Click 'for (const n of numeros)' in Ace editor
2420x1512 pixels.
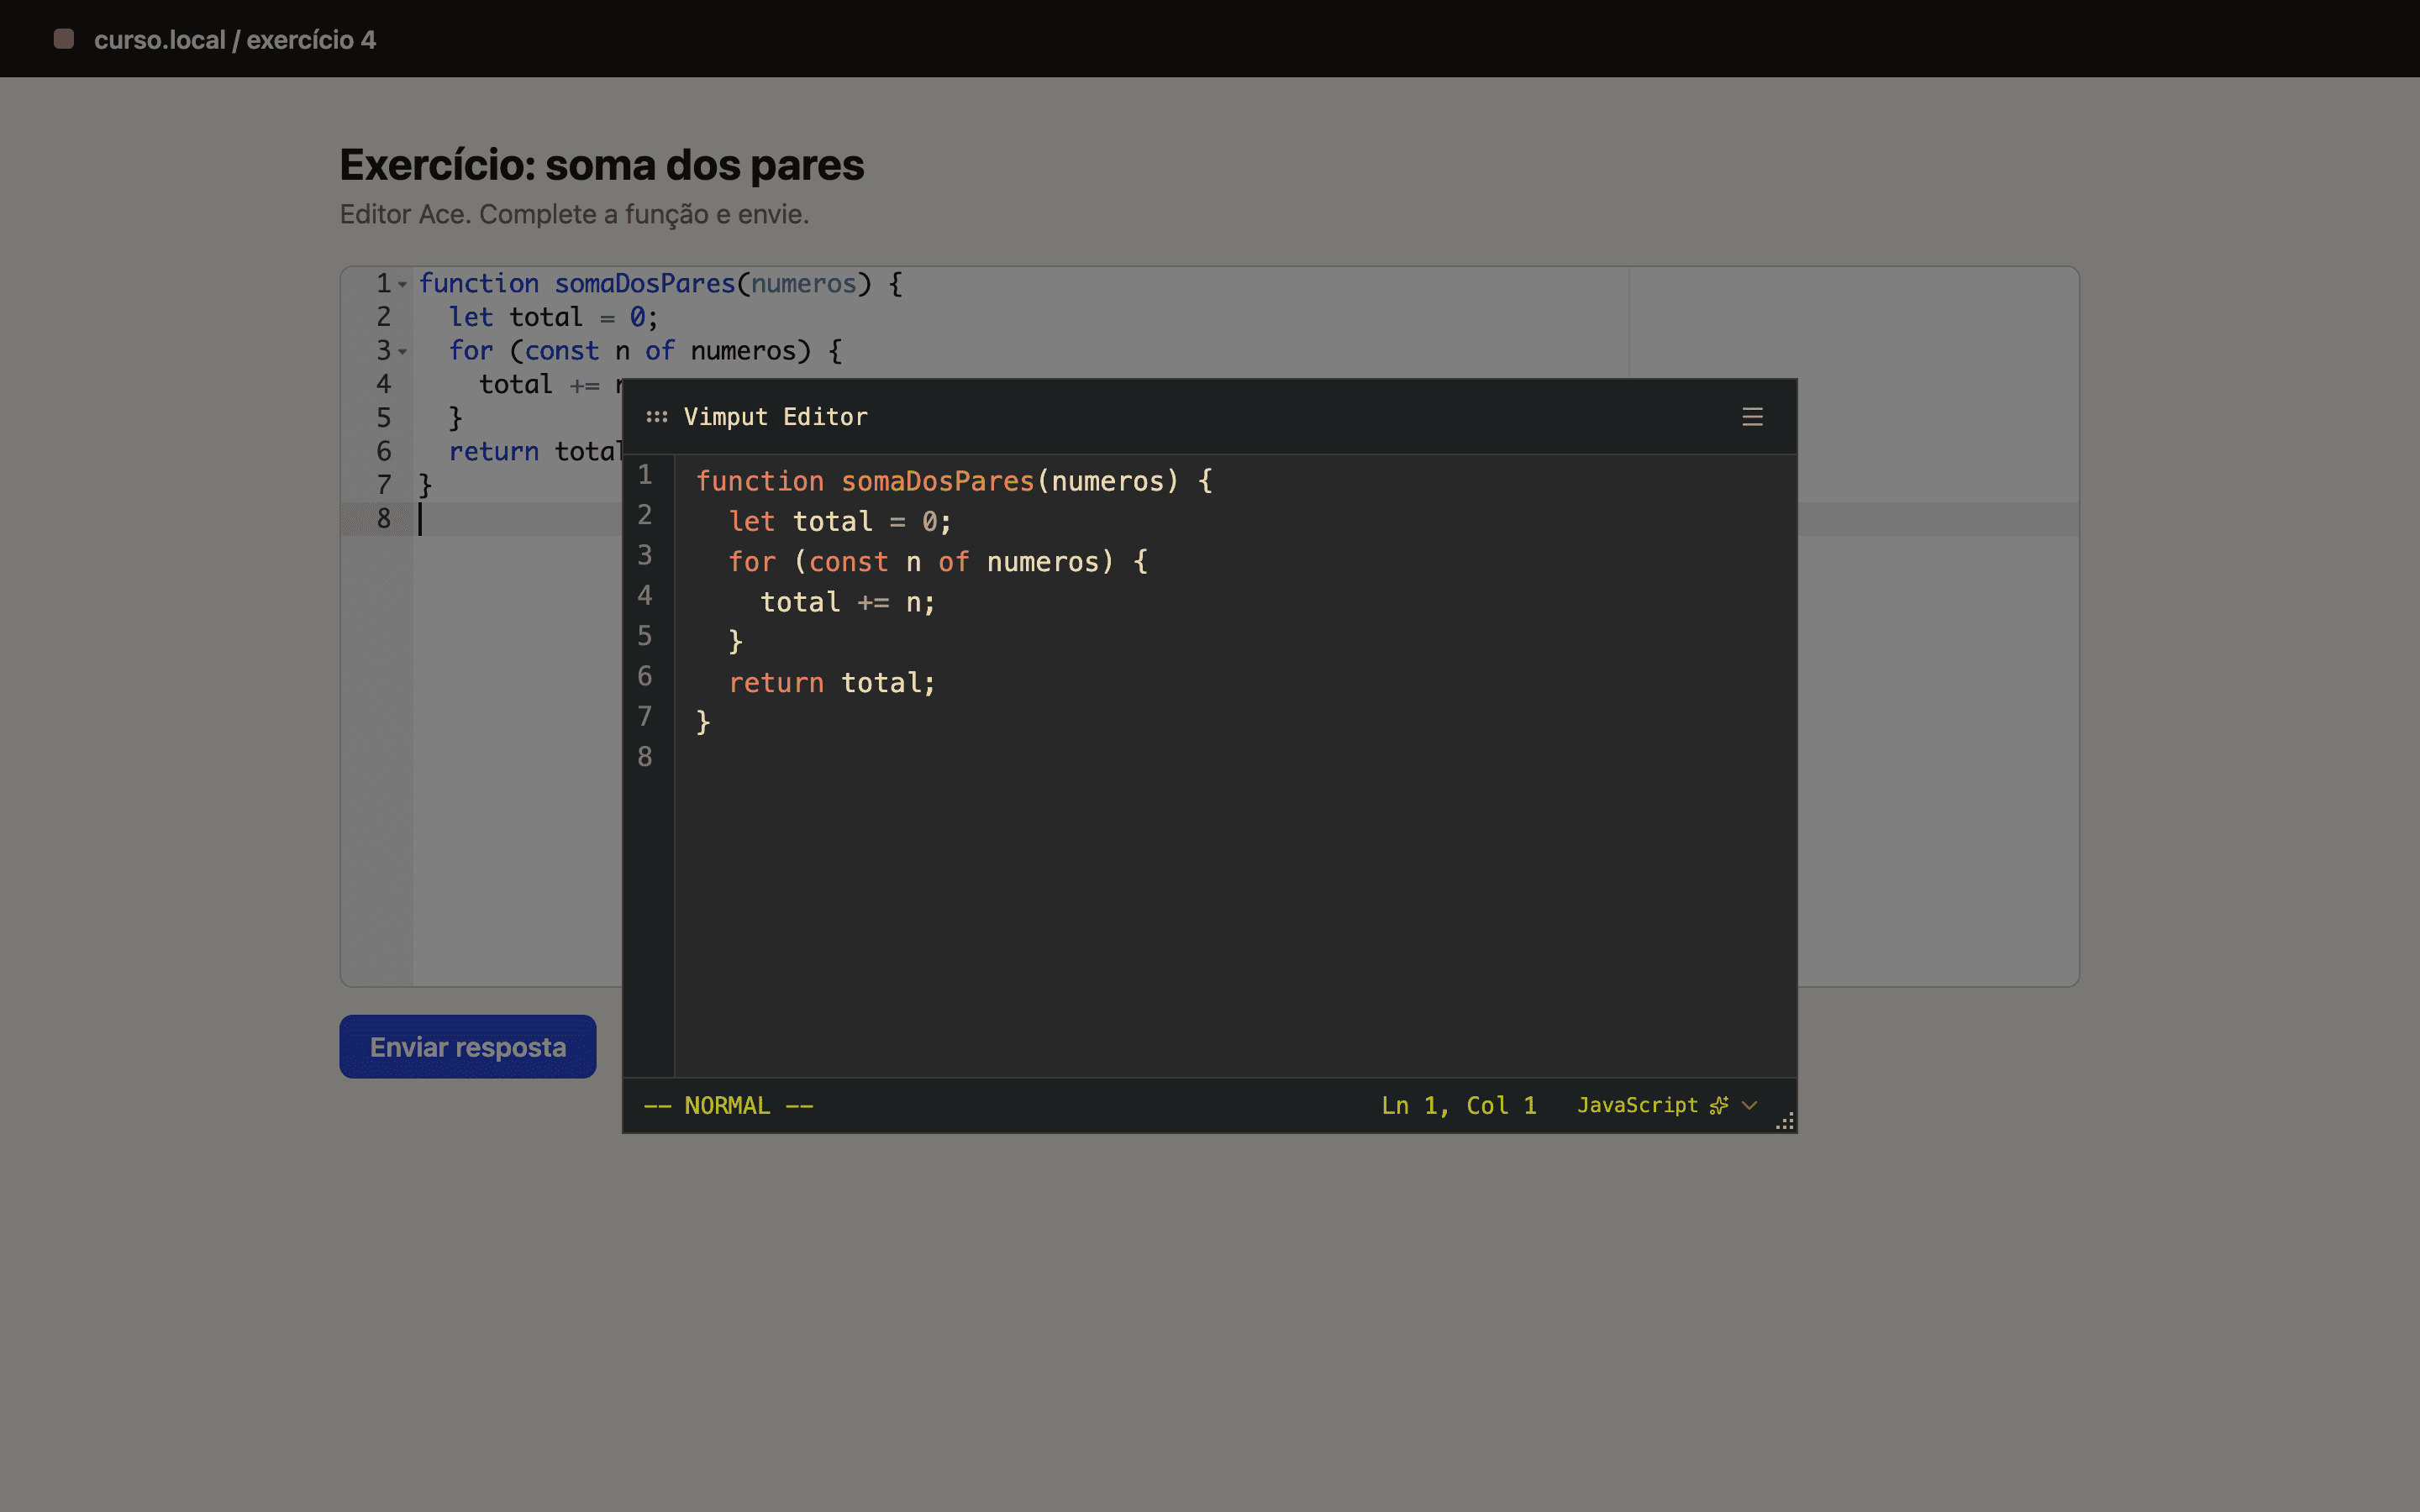(x=630, y=351)
